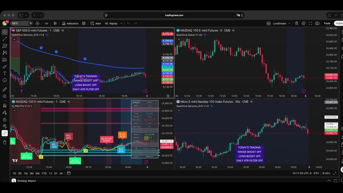Viewport: 343px width, 193px height.
Task: Click the undo arrow
Action: pyautogui.click(x=128, y=23)
